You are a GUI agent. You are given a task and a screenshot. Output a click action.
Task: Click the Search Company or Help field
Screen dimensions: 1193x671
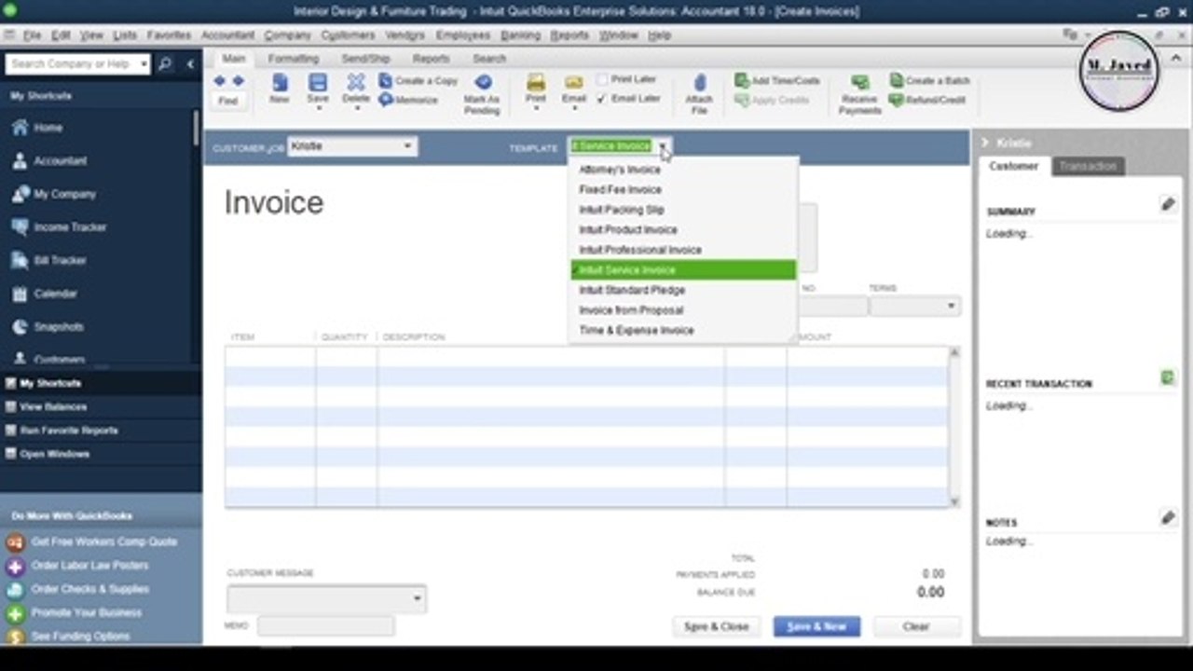(71, 64)
